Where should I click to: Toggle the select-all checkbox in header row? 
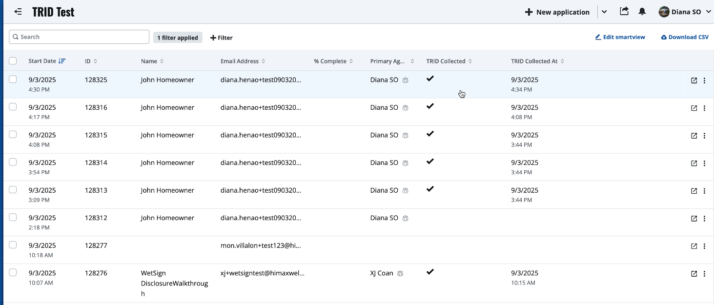pyautogui.click(x=13, y=61)
